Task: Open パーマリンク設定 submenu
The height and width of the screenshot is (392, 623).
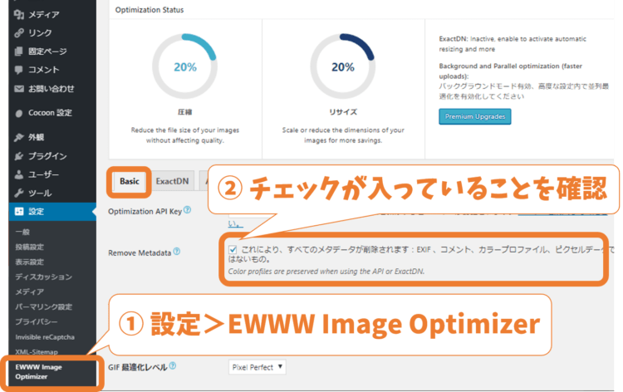Action: 44,307
